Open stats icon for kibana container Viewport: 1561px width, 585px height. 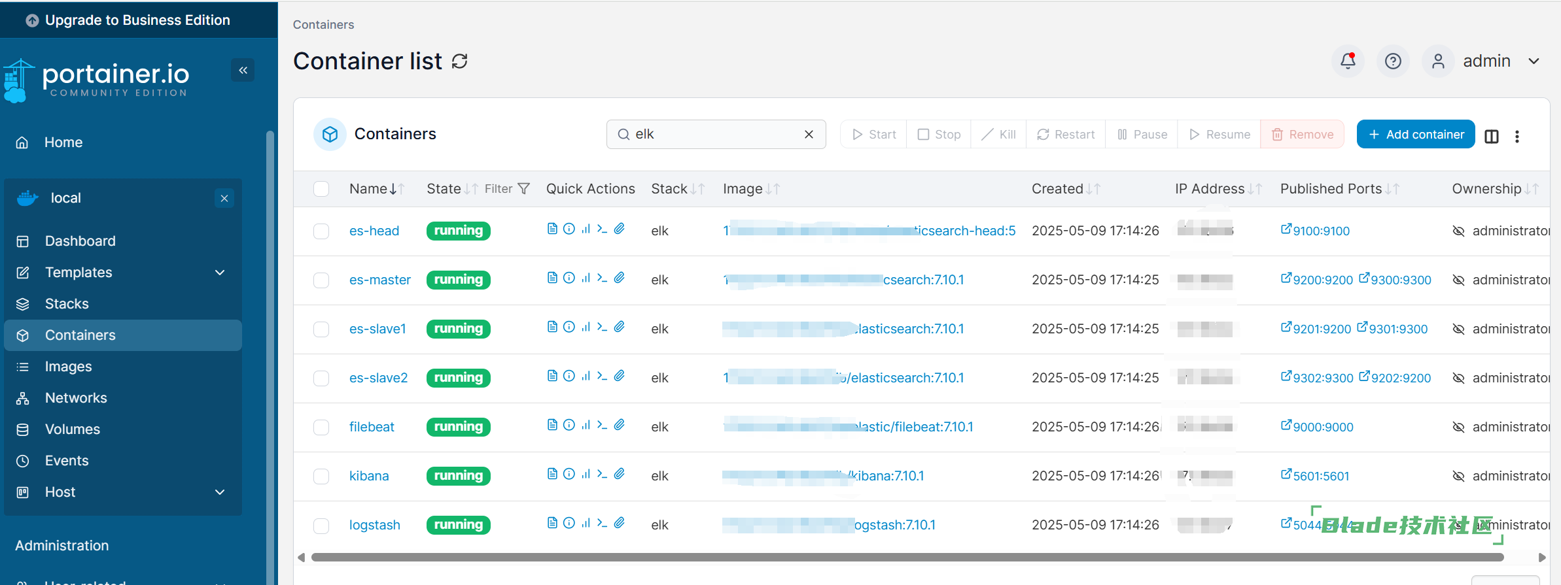click(586, 473)
